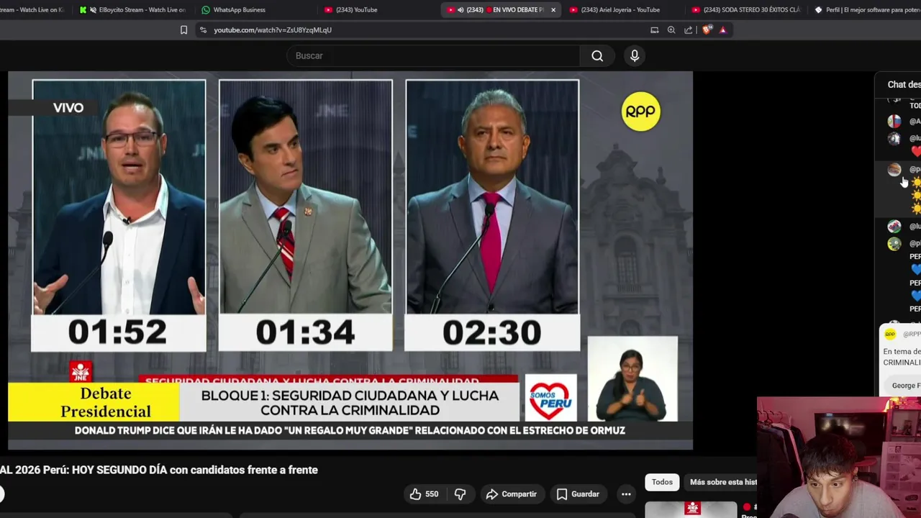Open Brave Shields lion icon
This screenshot has width=921, height=518.
[707, 29]
